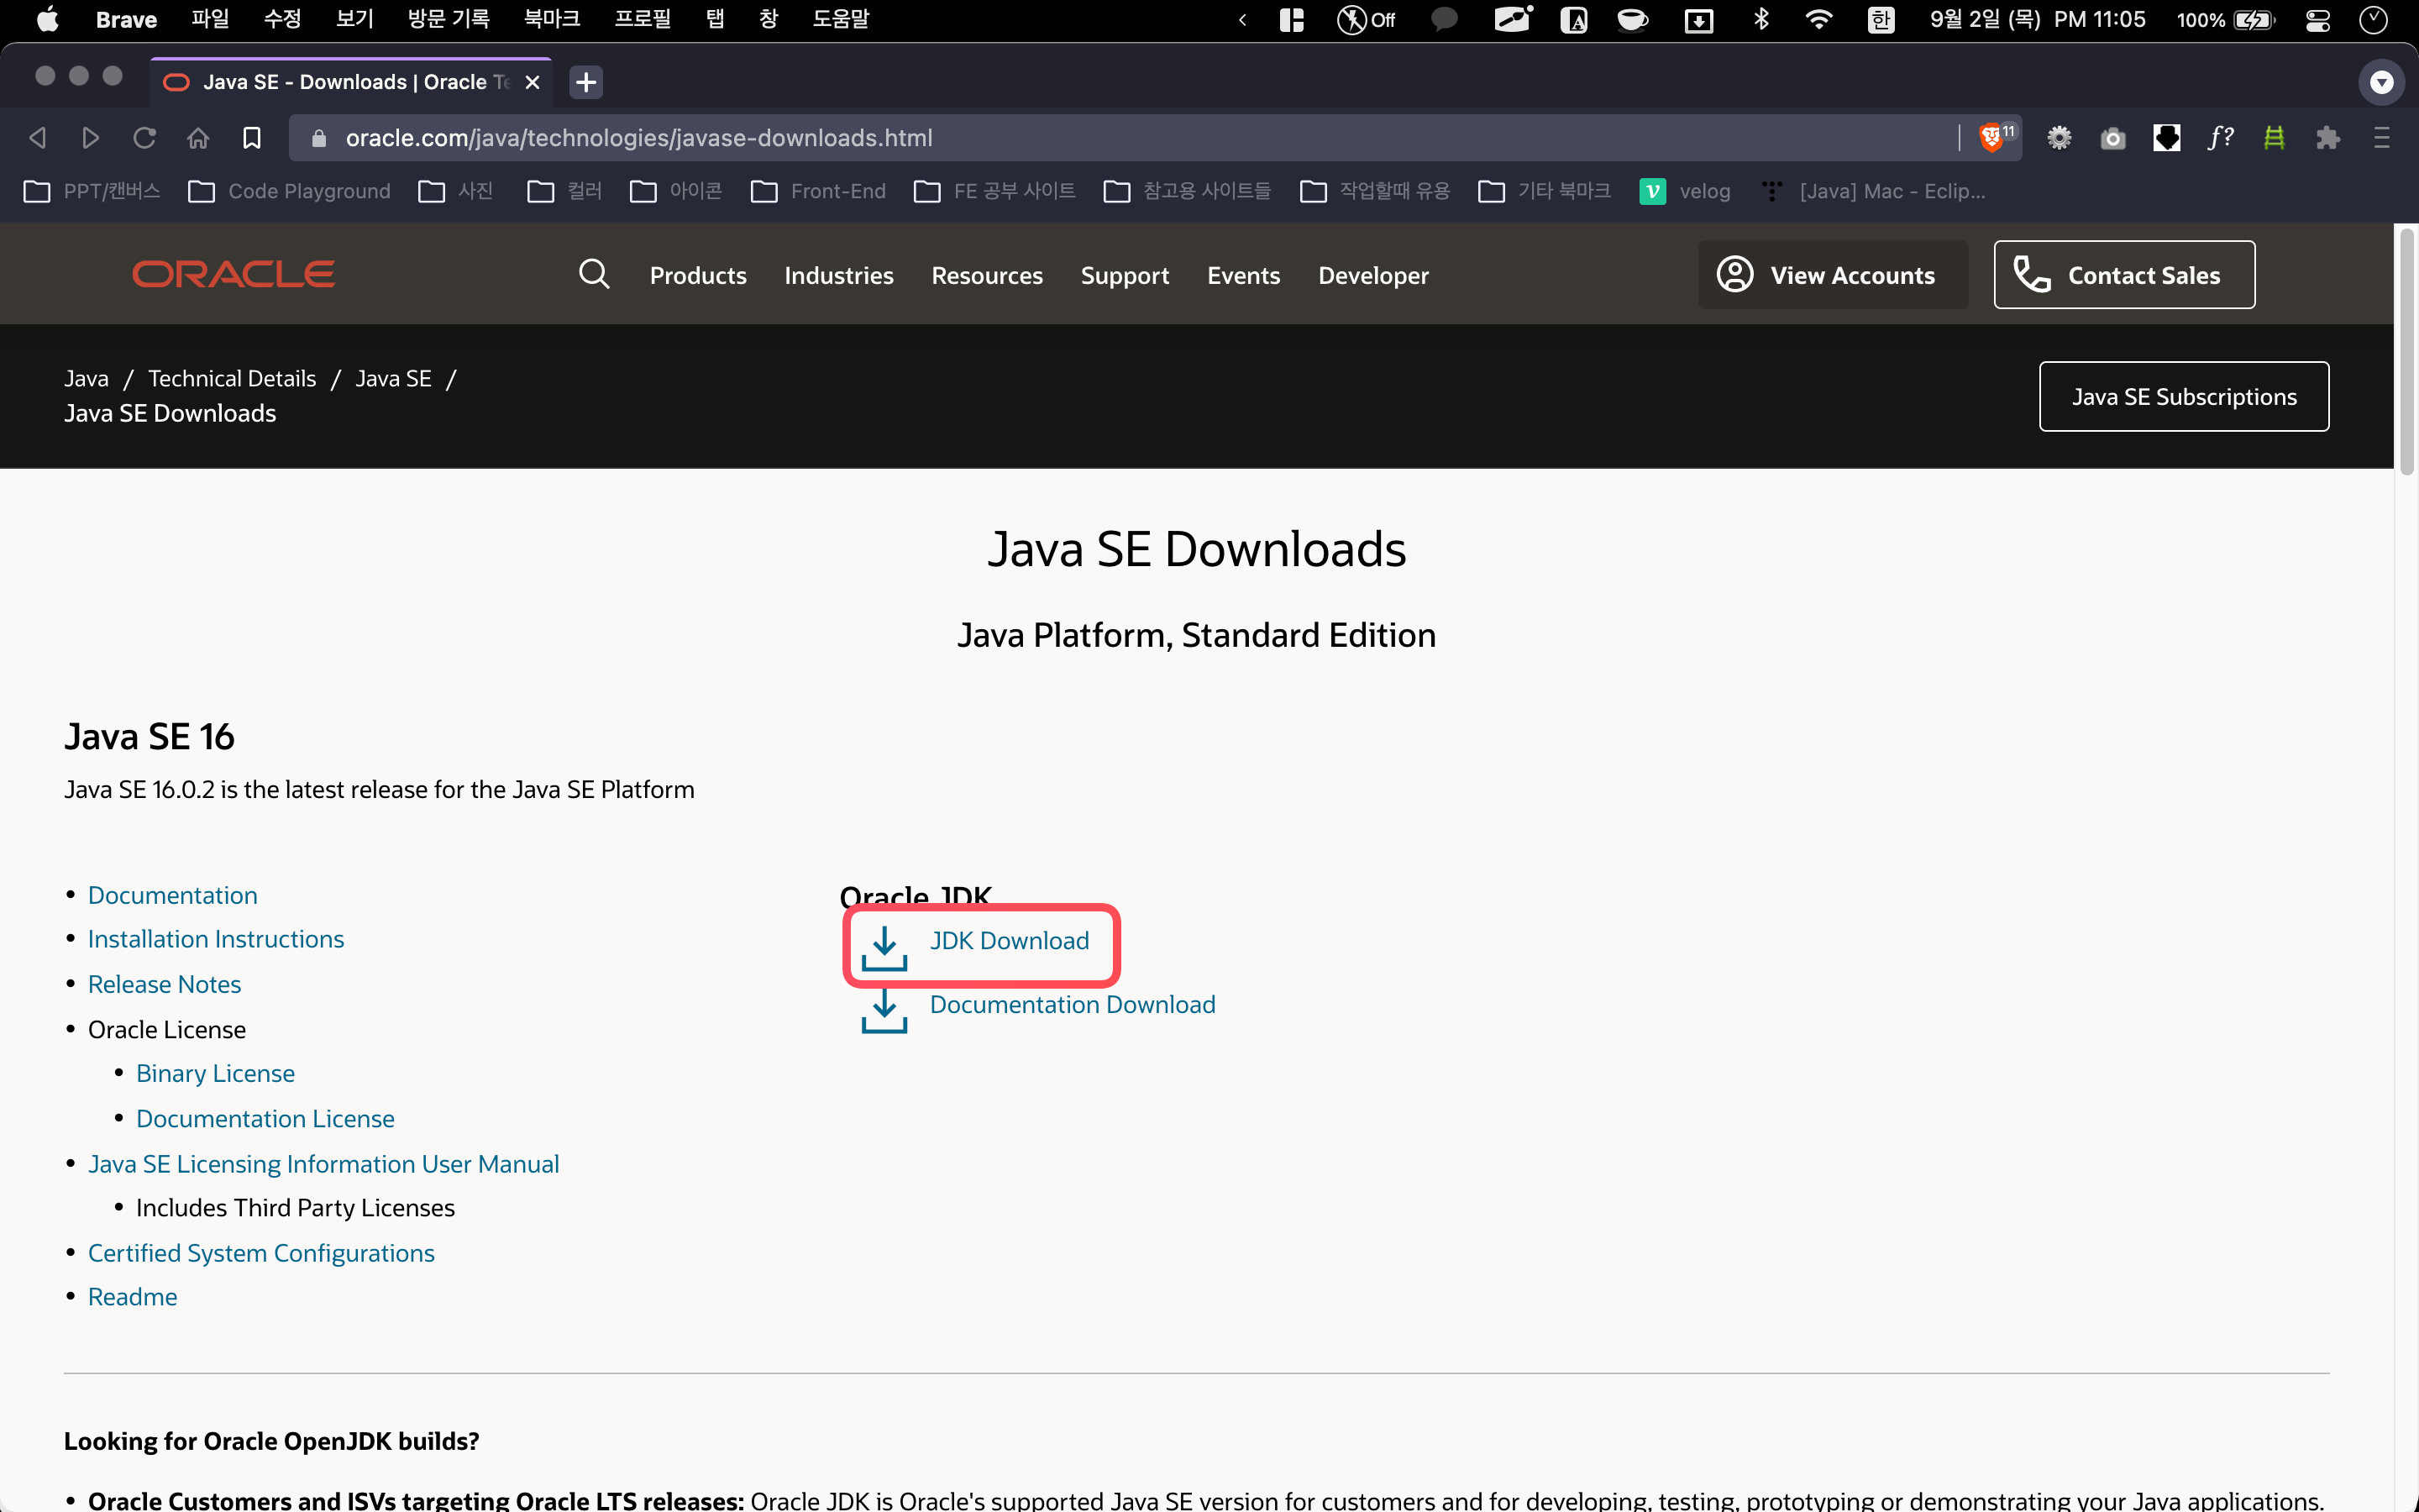
Task: Open a new tab with plus button
Action: pos(587,82)
